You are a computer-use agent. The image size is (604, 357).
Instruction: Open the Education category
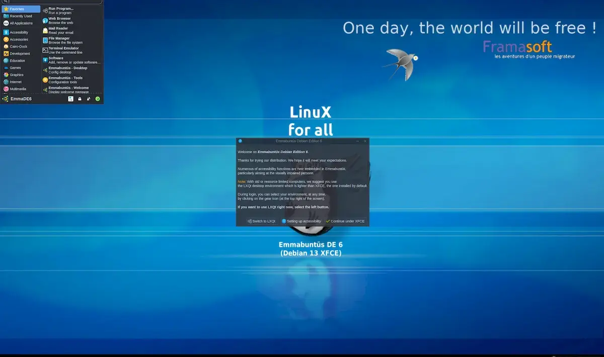21,60
